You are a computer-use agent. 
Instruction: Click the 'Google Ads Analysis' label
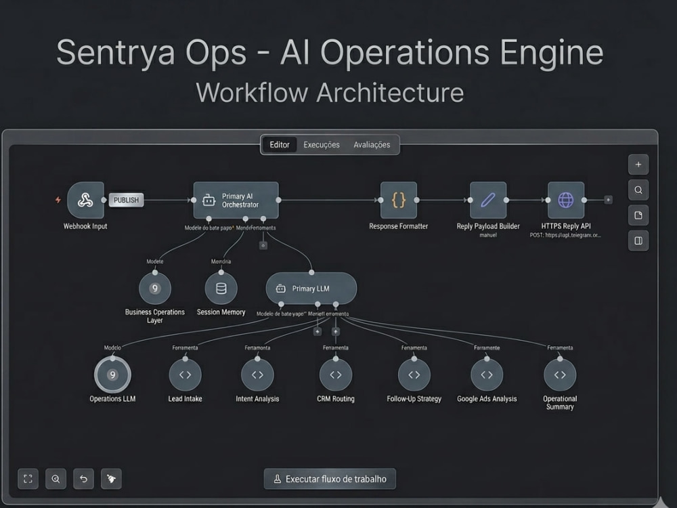(487, 399)
